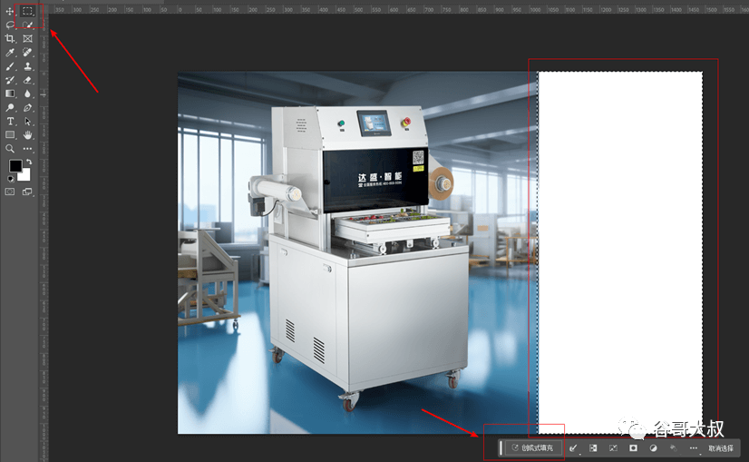Swap foreground and background colors
This screenshot has height=462, width=749.
[29, 162]
